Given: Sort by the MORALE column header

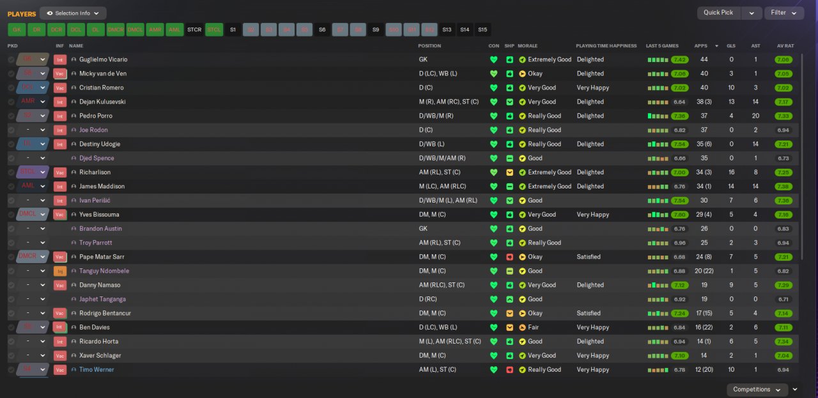Looking at the screenshot, I should [x=527, y=46].
